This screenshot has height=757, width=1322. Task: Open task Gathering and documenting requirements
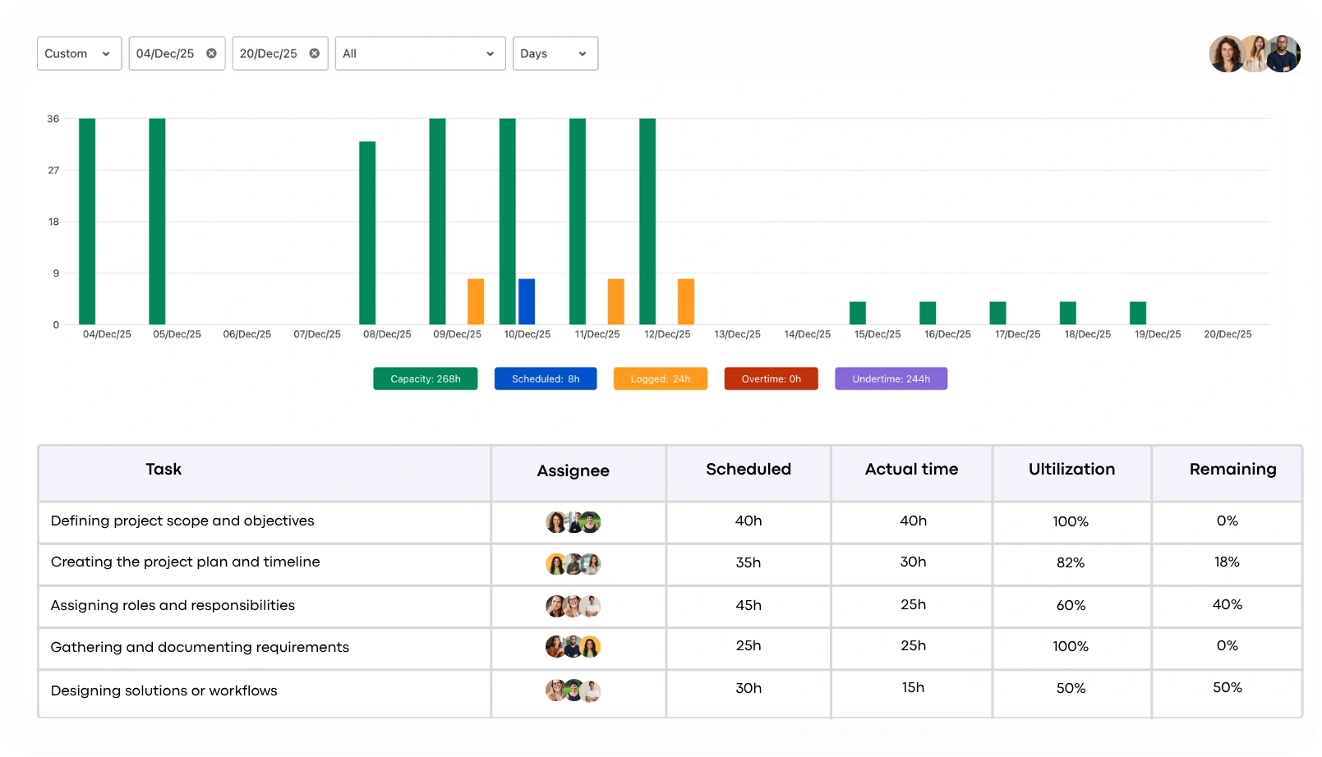click(x=200, y=647)
